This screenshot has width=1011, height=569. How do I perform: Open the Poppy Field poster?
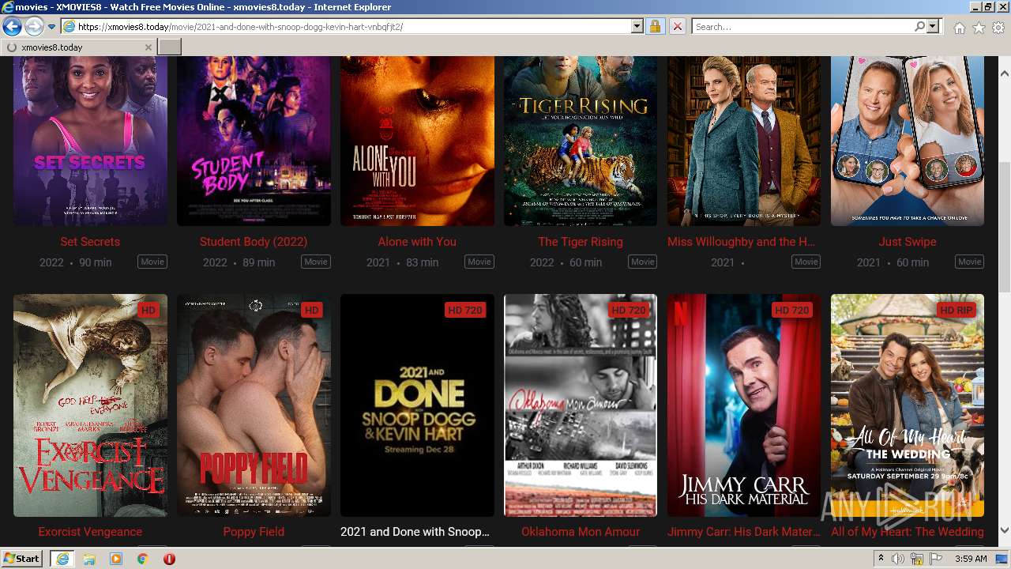pos(254,405)
